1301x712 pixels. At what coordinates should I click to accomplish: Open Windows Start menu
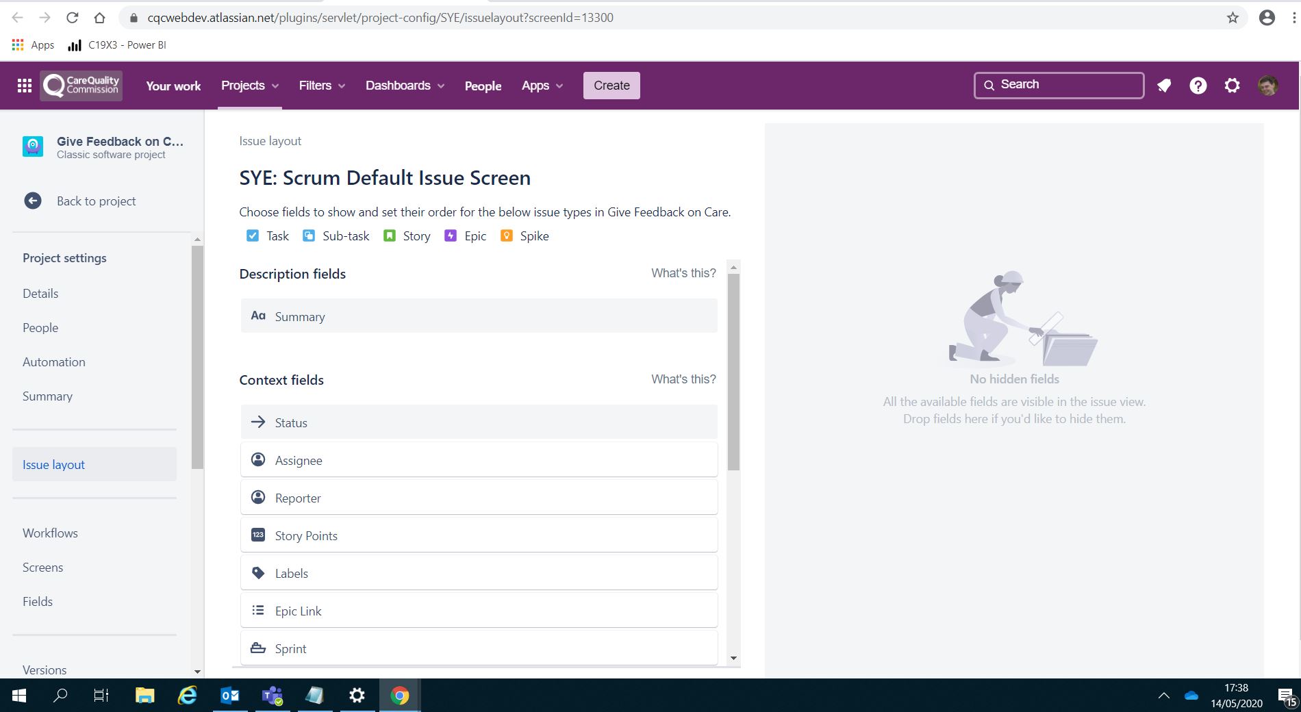pyautogui.click(x=19, y=696)
